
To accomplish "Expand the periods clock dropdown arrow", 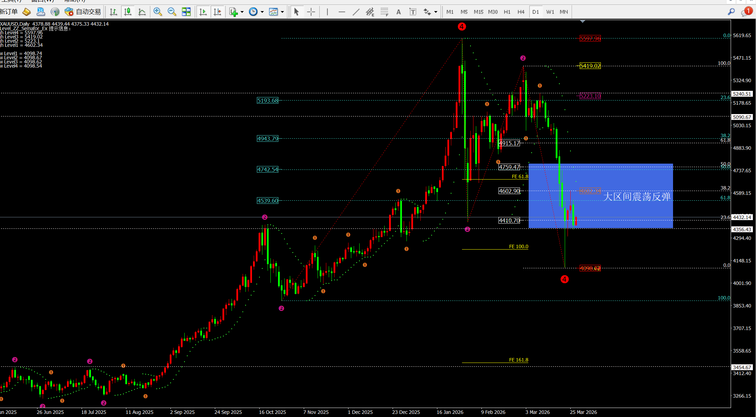I will click(x=262, y=12).
